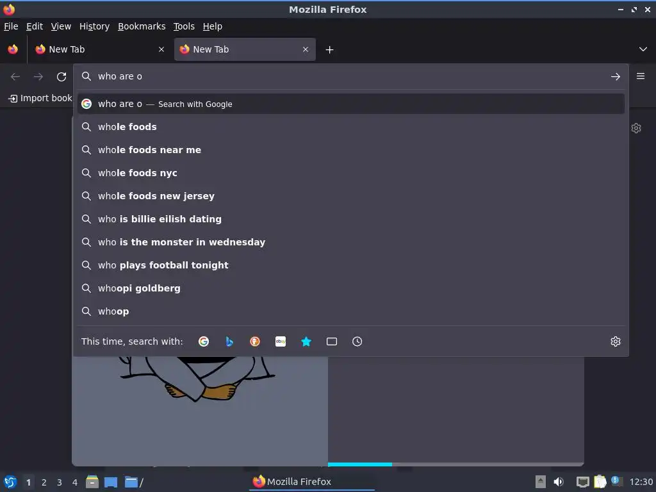Click the address bar text field

(350, 76)
